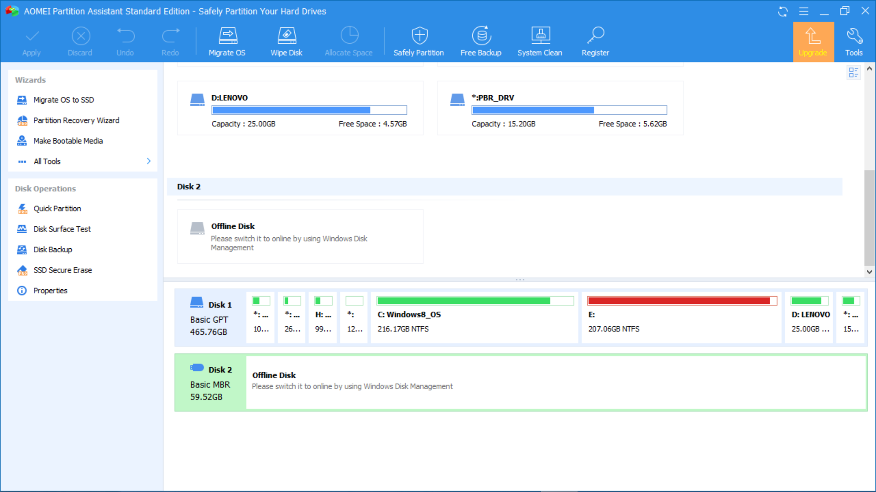This screenshot has width=876, height=492.
Task: Click the Redo arrow icon
Action: point(171,36)
